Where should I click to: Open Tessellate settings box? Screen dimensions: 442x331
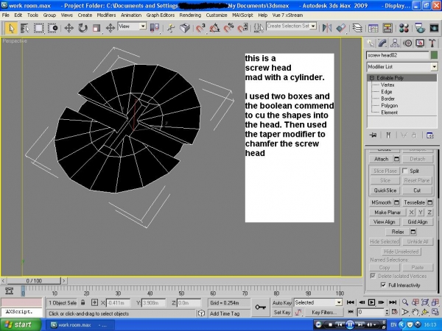430,202
